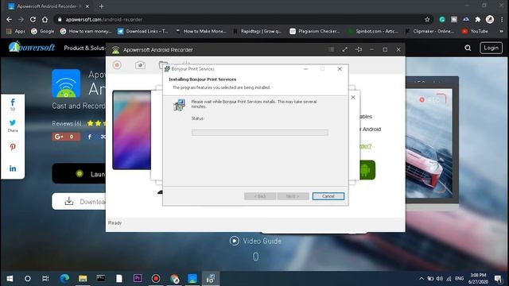Open Microsoft Edge from the taskbar
The image size is (509, 286).
click(x=64, y=279)
